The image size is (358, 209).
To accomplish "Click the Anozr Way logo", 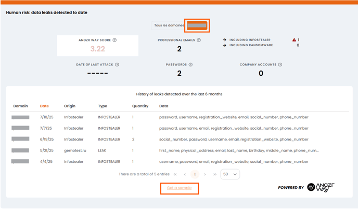I will point(321,187).
